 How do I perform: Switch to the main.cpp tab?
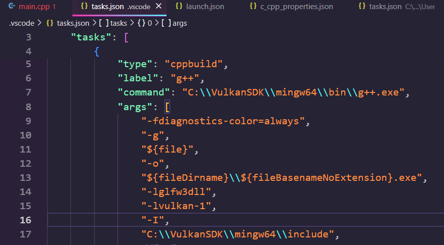pos(32,7)
